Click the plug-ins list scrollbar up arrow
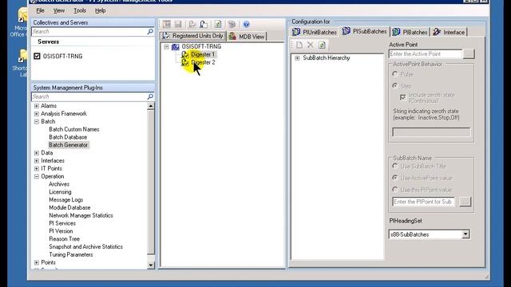 (151, 106)
